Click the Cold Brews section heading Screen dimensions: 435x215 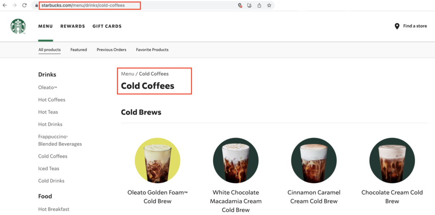click(x=141, y=112)
